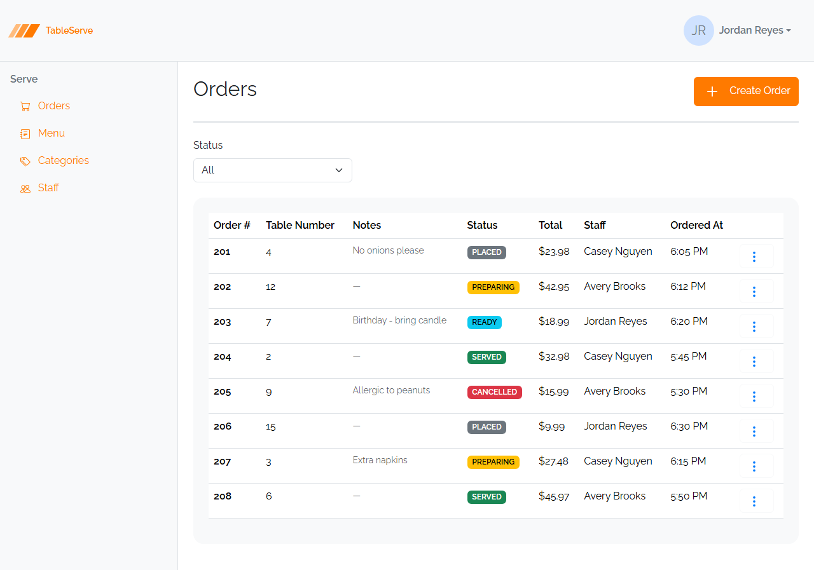The image size is (814, 570).
Task: Click the cart icon beside Orders
Action: [x=25, y=106]
